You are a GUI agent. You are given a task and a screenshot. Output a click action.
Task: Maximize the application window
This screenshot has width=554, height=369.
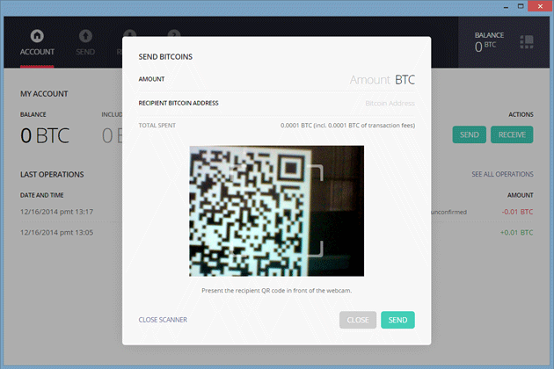pyautogui.click(x=521, y=6)
